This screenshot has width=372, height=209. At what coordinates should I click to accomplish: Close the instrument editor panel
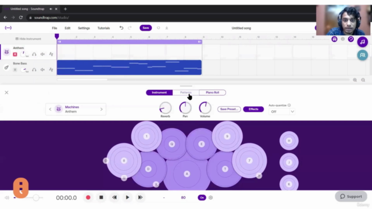click(6, 92)
